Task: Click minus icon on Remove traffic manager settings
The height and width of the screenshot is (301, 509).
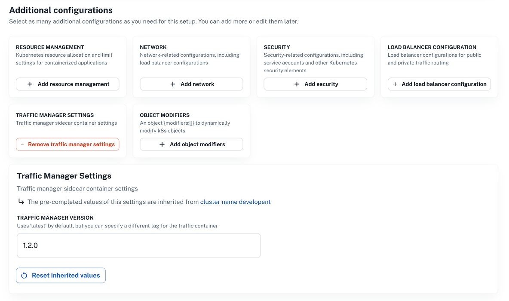Action: tap(22, 144)
